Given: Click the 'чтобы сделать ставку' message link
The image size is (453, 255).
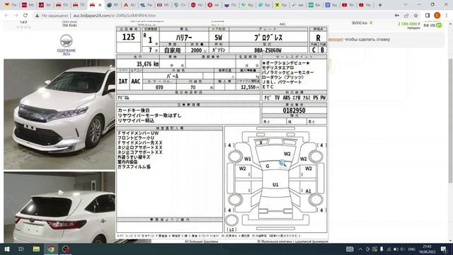Looking at the screenshot, I should (x=367, y=40).
